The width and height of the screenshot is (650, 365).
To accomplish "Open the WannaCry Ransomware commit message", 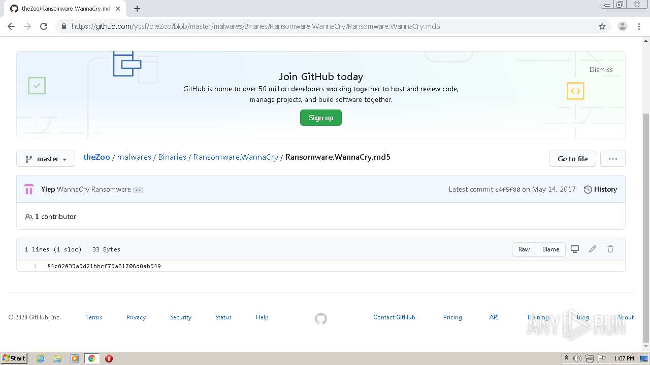I will click(x=94, y=189).
